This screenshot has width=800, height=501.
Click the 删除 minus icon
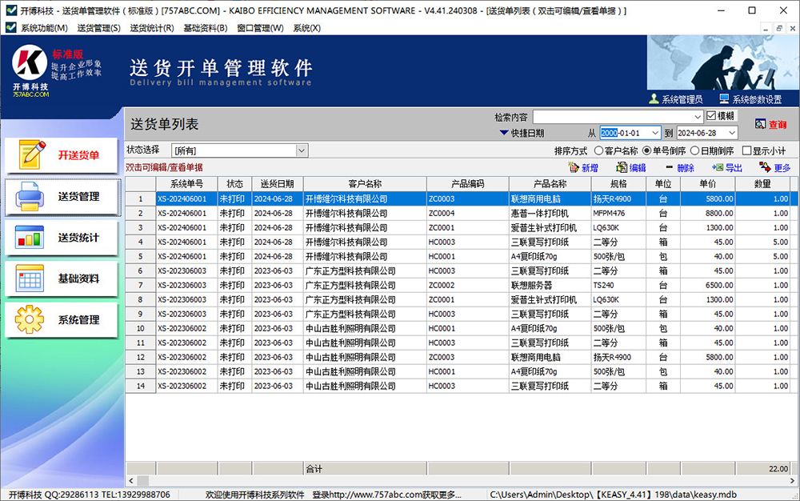(670, 166)
